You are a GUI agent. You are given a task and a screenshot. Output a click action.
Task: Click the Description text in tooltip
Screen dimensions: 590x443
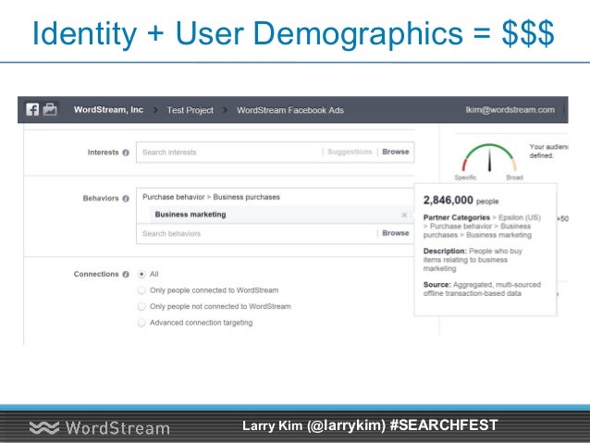coord(473,260)
